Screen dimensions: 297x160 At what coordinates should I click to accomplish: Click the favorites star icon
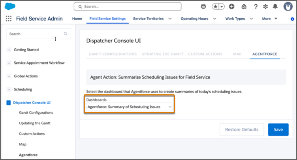click(x=215, y=7)
